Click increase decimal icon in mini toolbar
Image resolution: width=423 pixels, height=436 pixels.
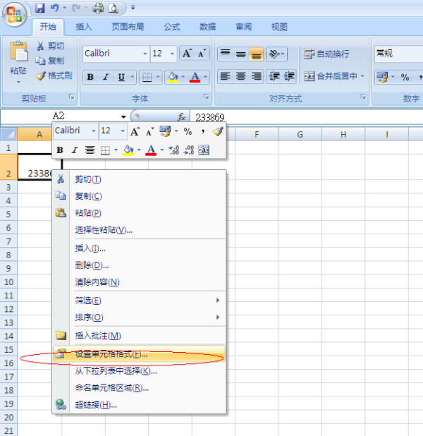[174, 150]
